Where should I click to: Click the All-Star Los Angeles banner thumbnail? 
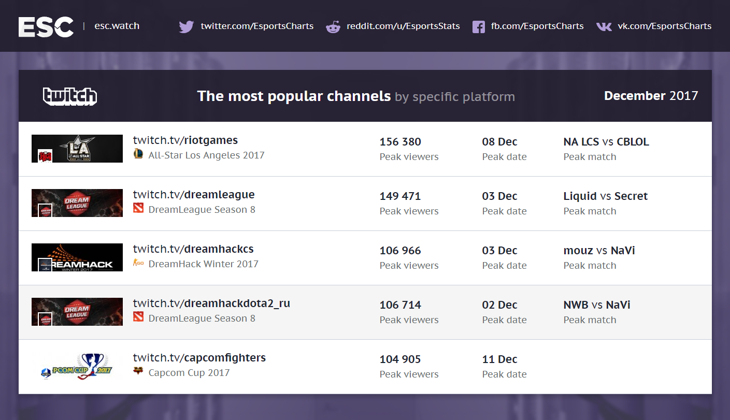77,149
